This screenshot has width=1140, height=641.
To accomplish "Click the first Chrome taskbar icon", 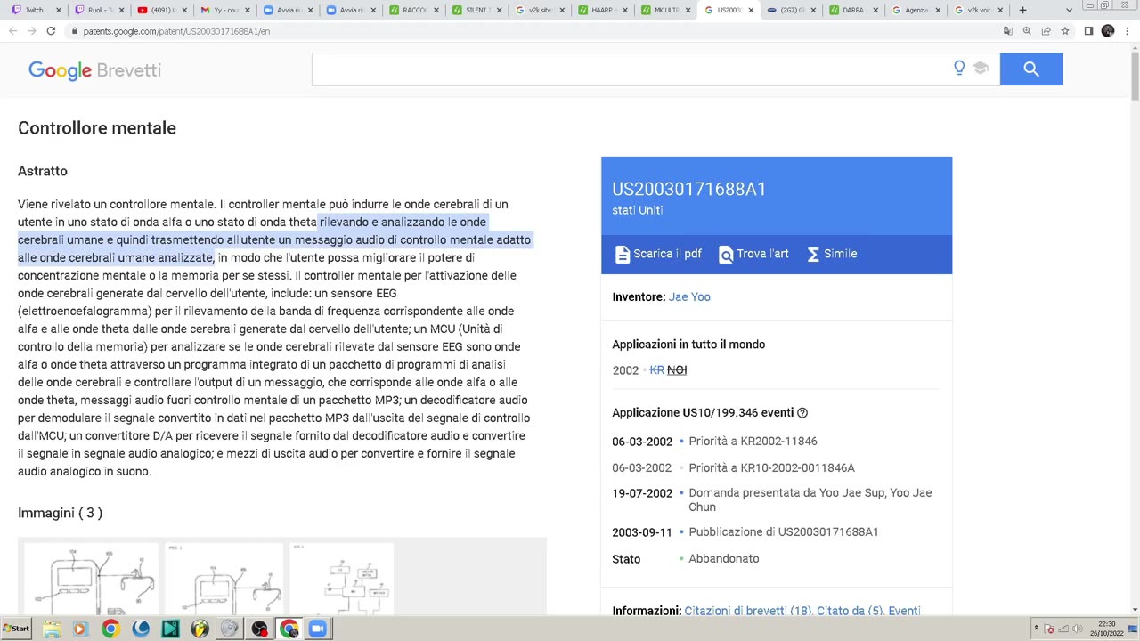I will pos(110,629).
